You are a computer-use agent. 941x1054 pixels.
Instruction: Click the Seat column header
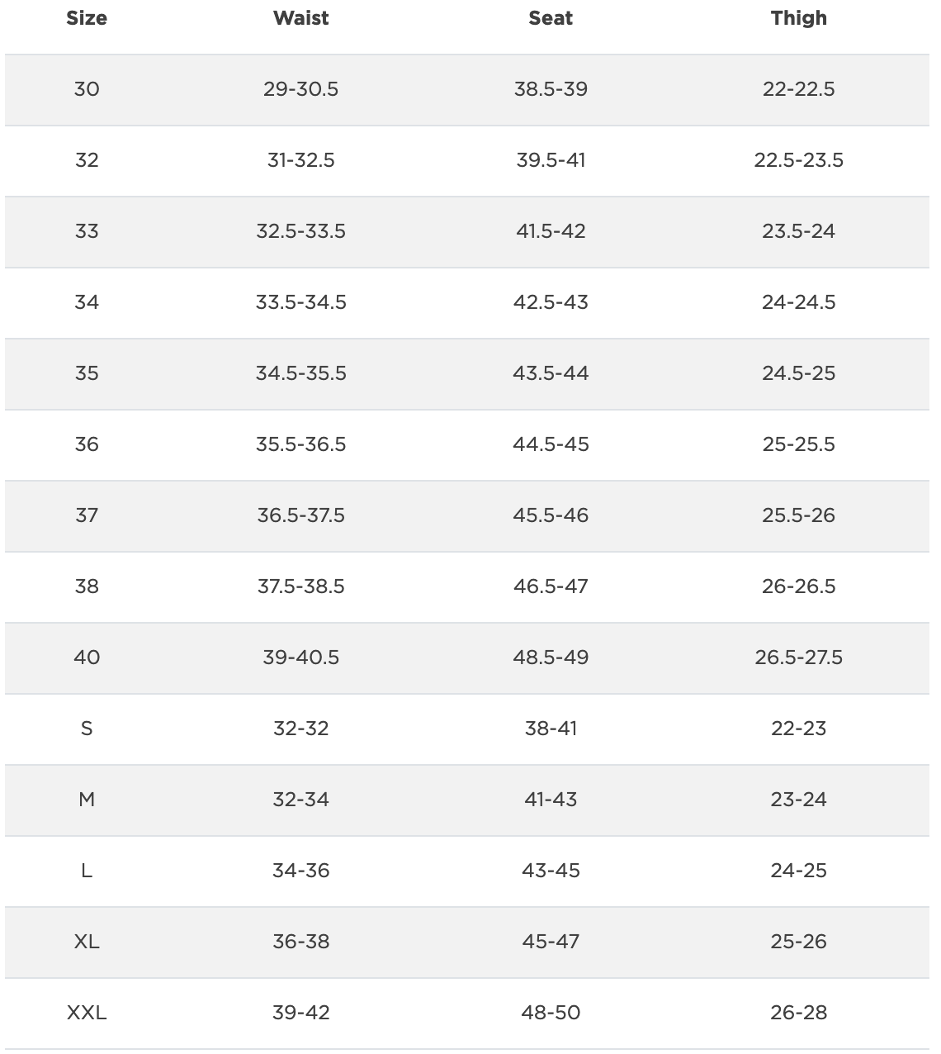551,18
